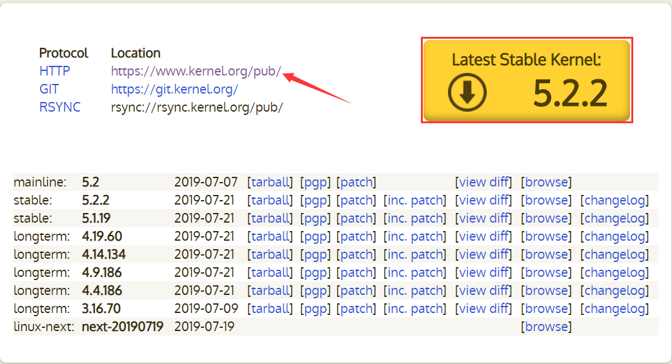Download tarball for stable 5.2.2
Viewport: 672px width, 364px height.
(x=270, y=200)
